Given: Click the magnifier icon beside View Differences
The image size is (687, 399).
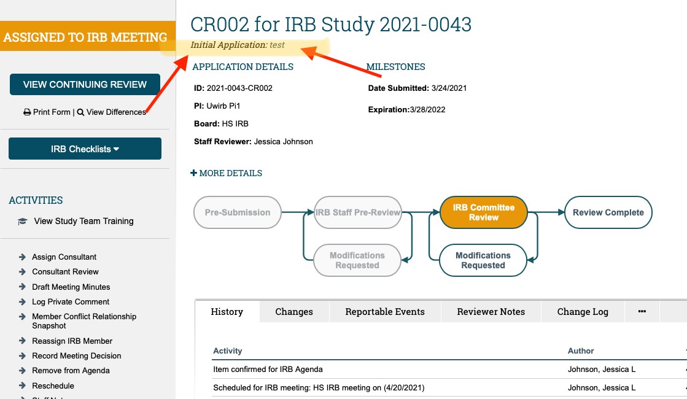Looking at the screenshot, I should point(80,112).
